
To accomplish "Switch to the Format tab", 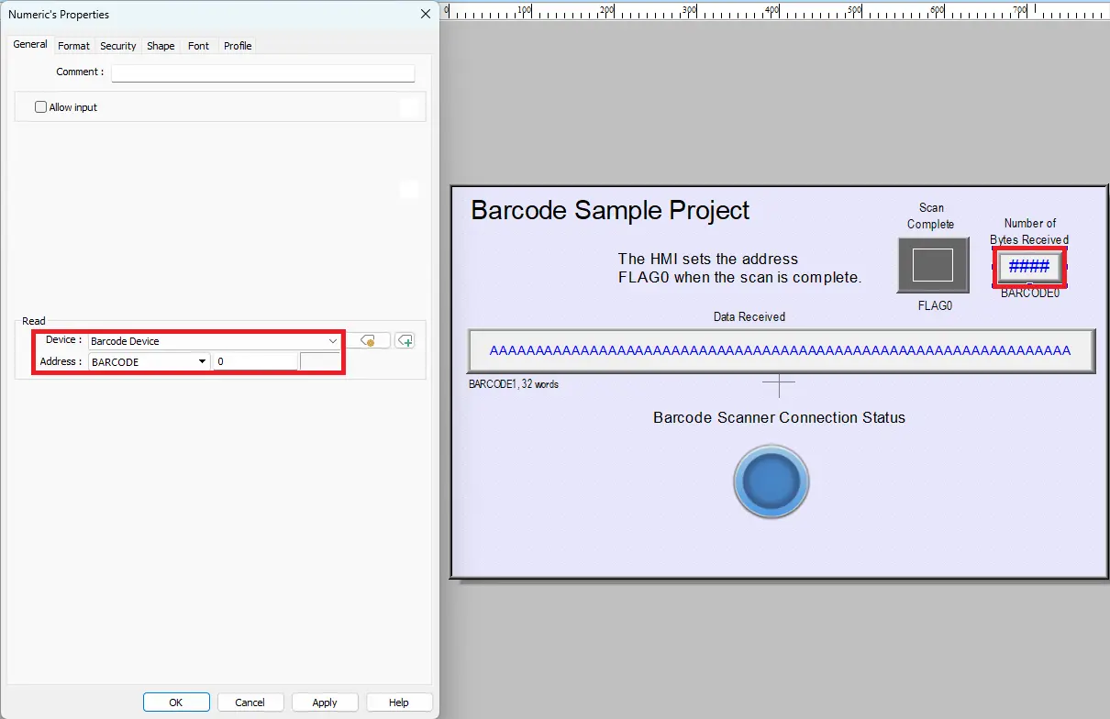I will (73, 45).
